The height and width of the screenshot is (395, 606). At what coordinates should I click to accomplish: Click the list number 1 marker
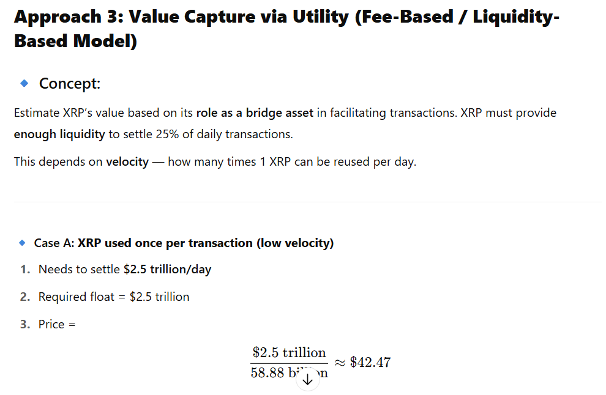point(24,270)
